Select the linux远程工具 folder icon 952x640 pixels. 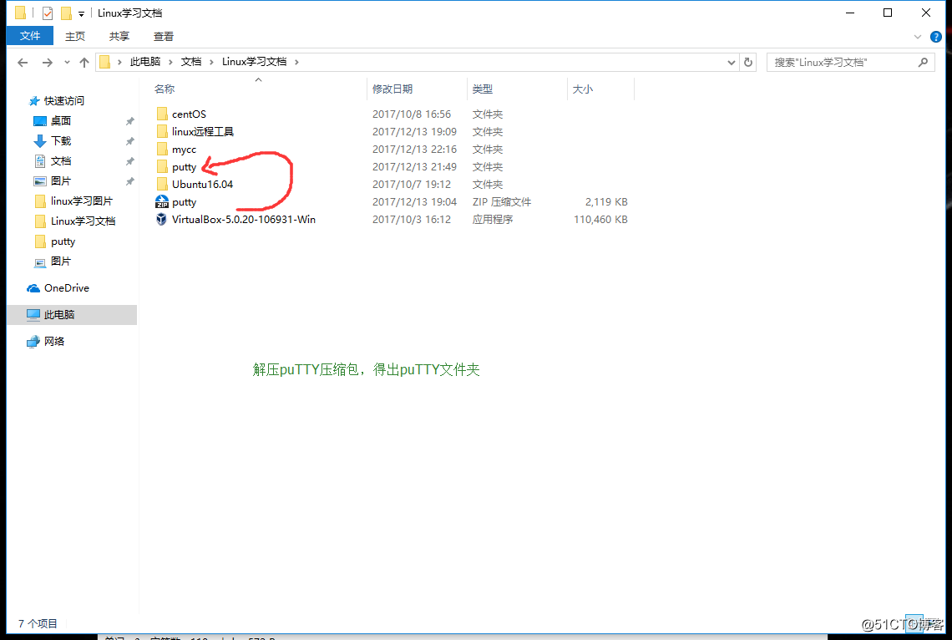pyautogui.click(x=161, y=132)
